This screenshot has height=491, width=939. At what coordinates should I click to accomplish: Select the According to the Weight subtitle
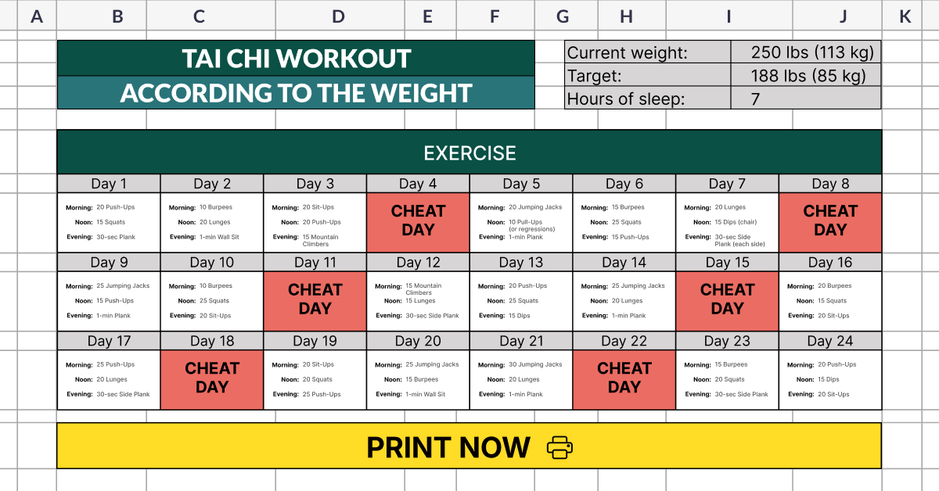click(x=296, y=93)
